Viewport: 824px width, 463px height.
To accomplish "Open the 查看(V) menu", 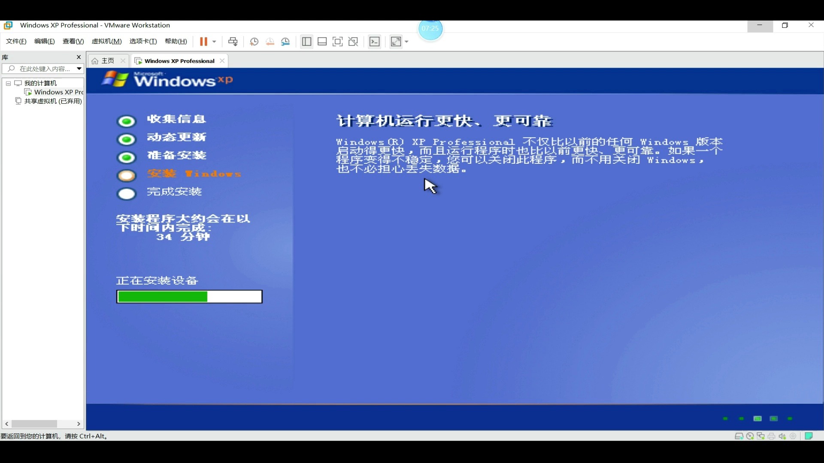I will pos(73,41).
